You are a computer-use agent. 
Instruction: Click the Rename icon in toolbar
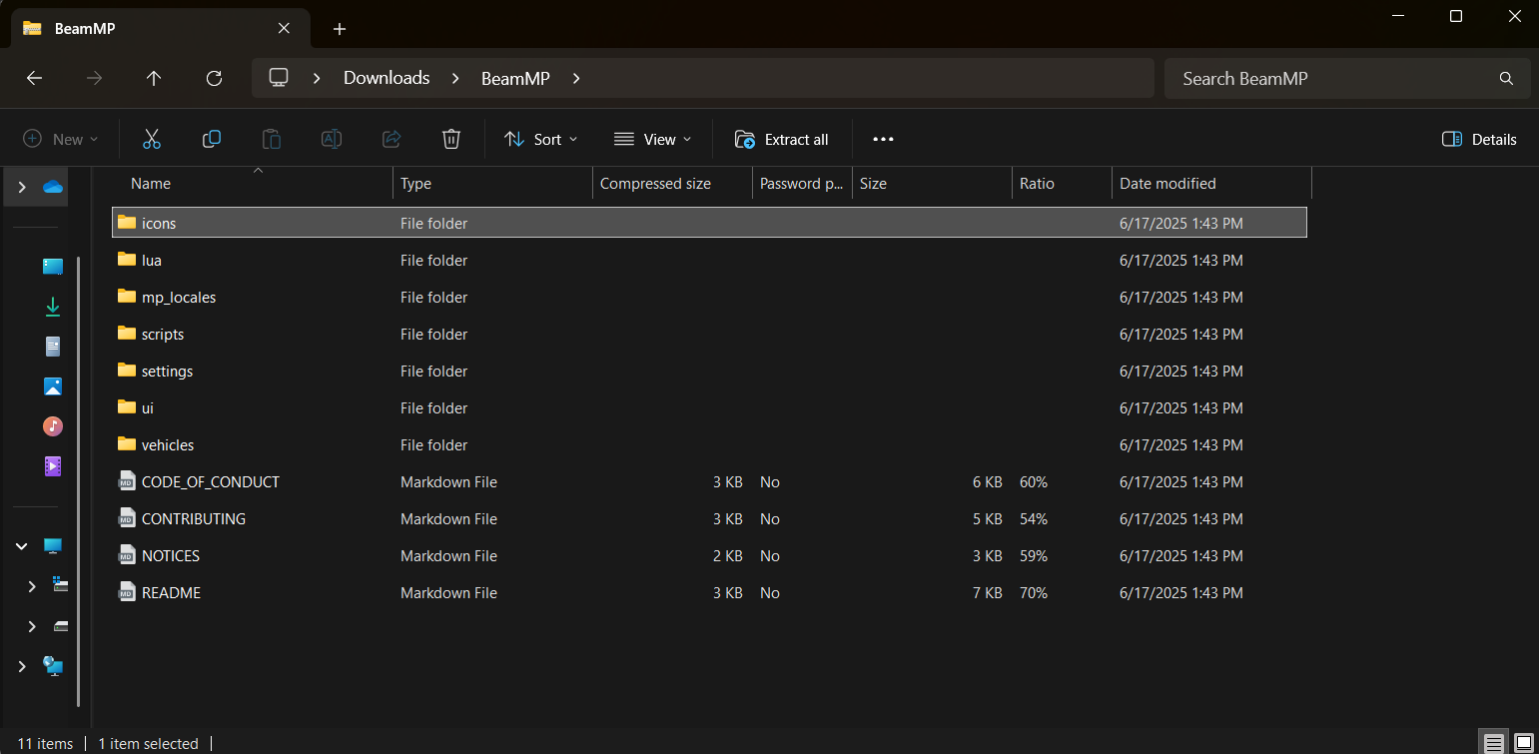(x=332, y=139)
